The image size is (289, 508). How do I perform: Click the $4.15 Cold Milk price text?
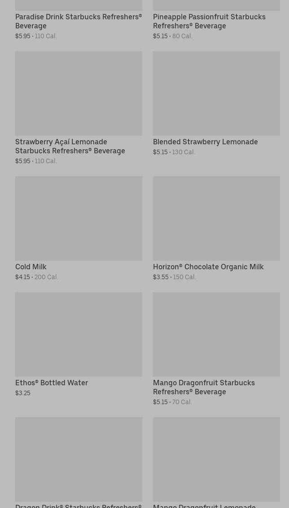(22, 277)
